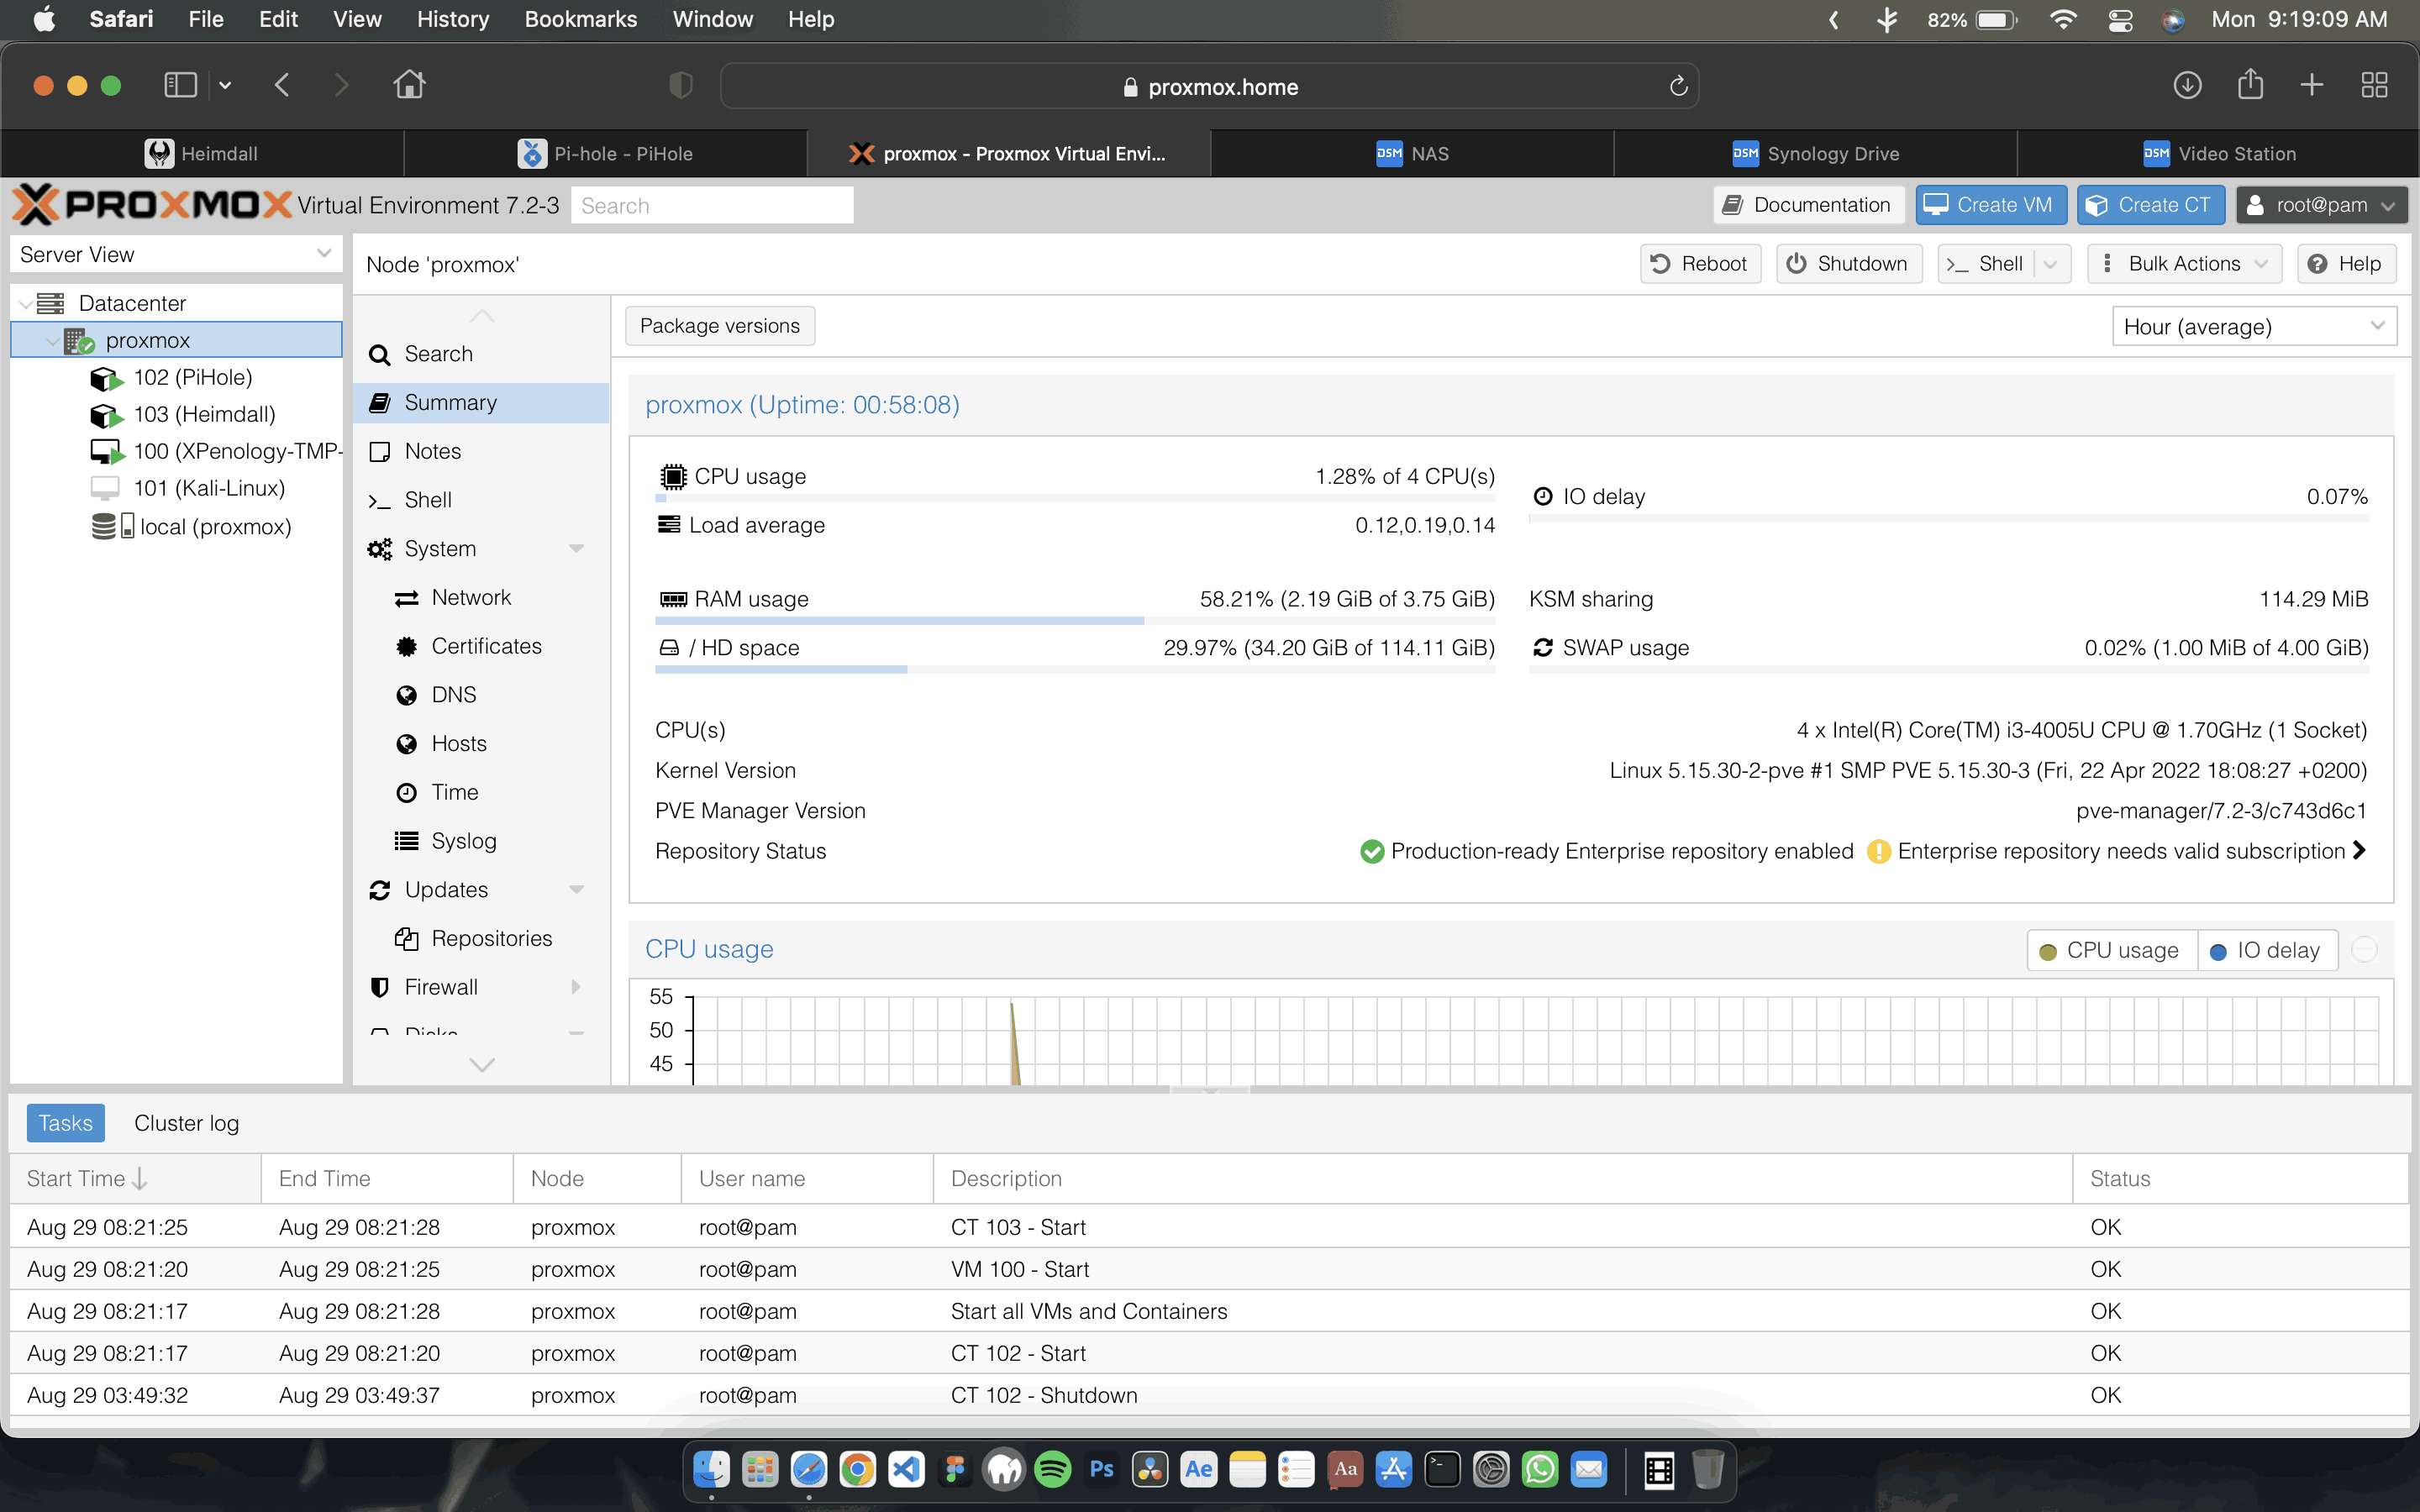This screenshot has height=1512, width=2420.
Task: Click the proxmox.home address bar
Action: pos(1209,87)
